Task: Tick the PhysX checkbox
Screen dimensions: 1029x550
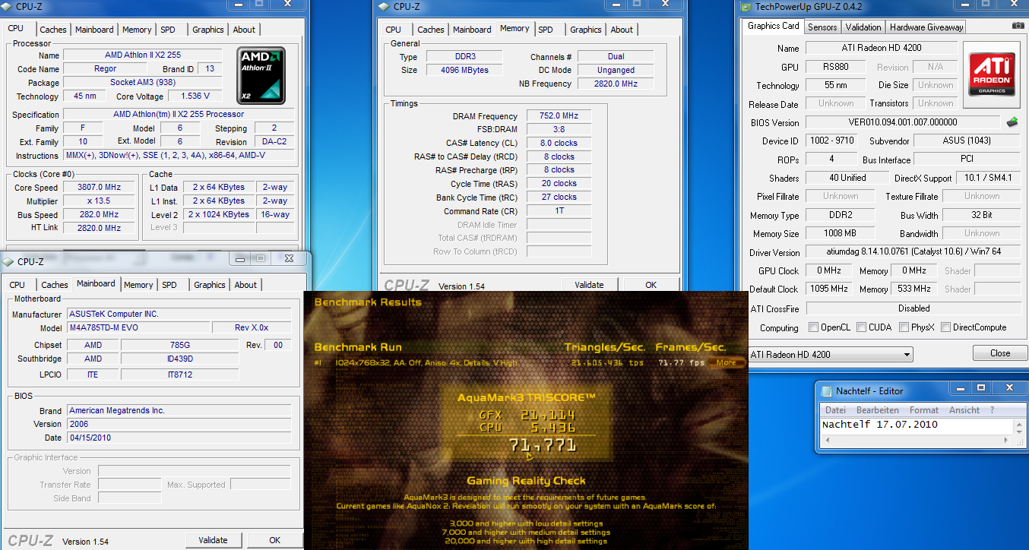Action: tap(904, 327)
